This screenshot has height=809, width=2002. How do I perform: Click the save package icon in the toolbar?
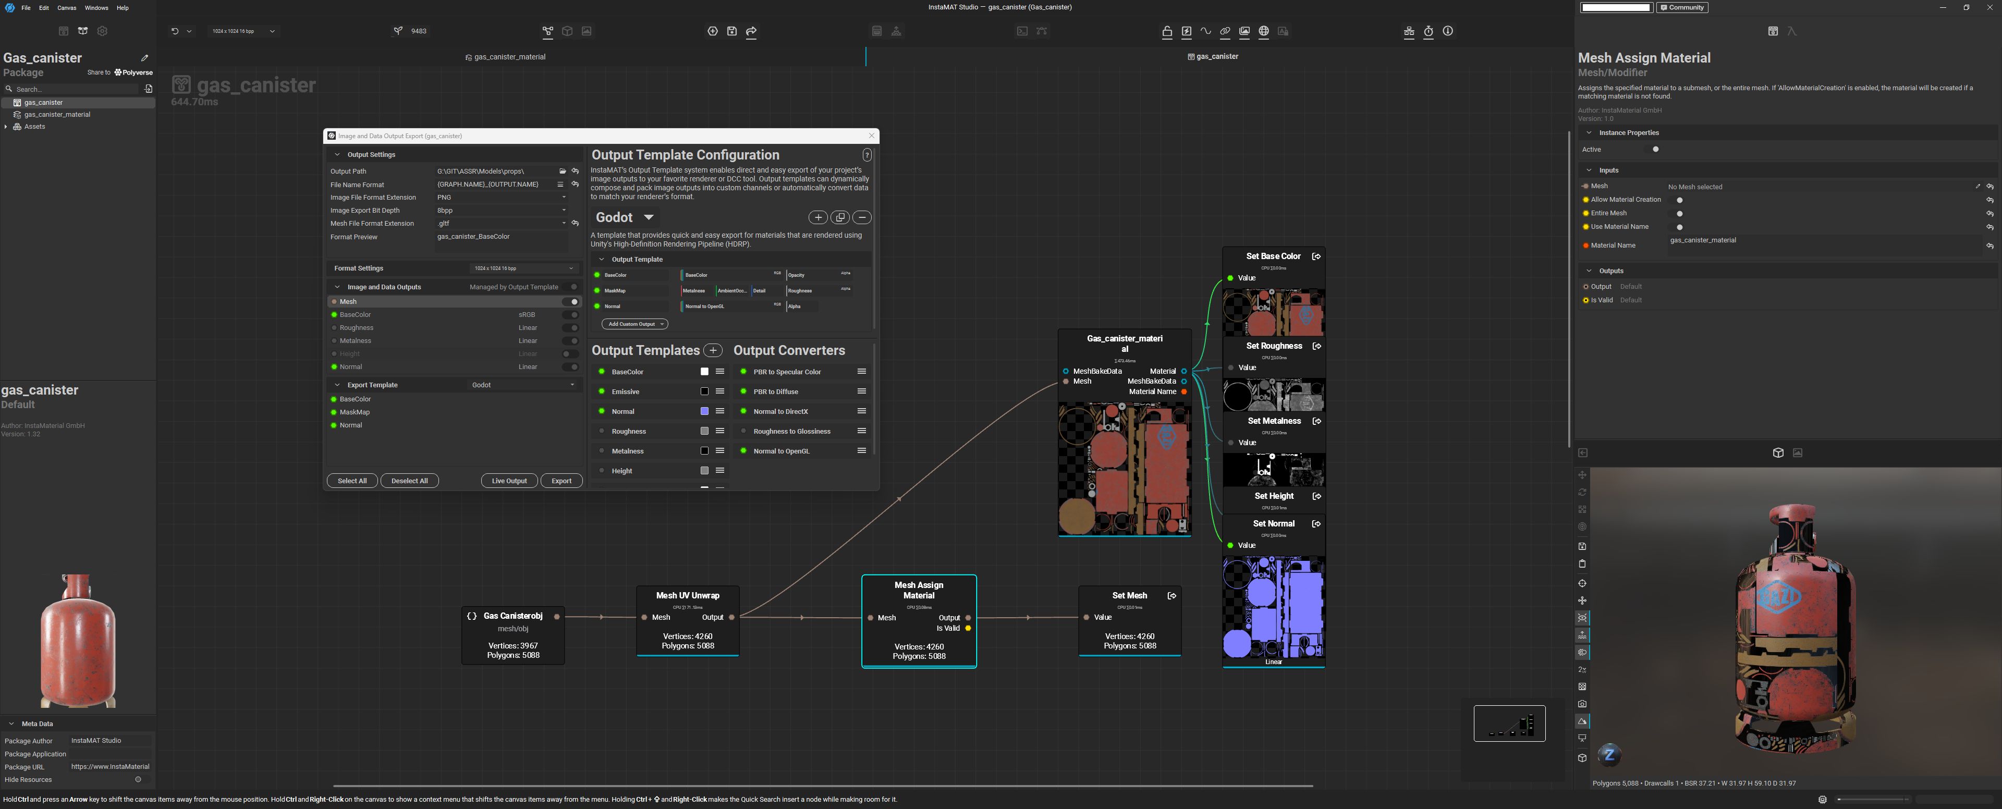pos(731,31)
